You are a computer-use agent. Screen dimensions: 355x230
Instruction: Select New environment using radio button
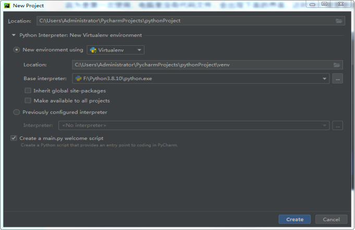coord(16,50)
